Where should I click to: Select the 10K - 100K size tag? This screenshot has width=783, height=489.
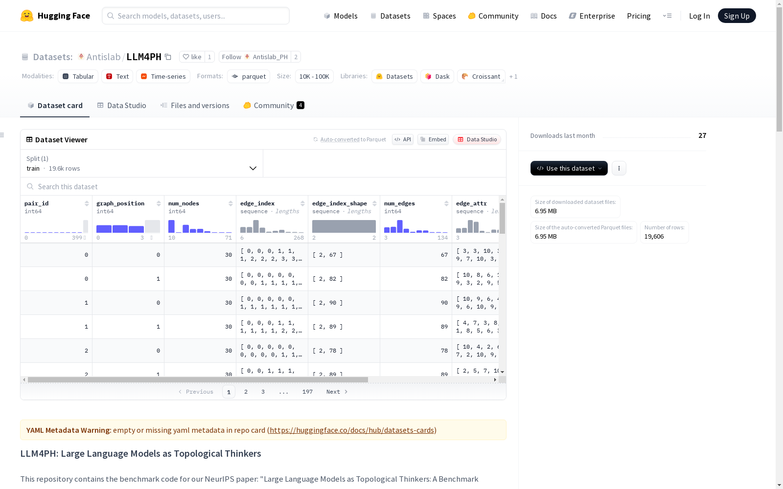point(314,76)
